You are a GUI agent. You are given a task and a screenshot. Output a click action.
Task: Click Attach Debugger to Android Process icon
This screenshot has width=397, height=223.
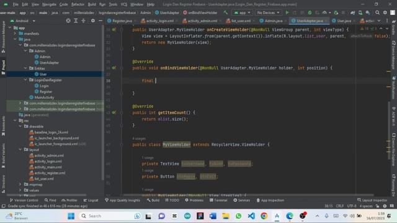pyautogui.click(x=336, y=12)
